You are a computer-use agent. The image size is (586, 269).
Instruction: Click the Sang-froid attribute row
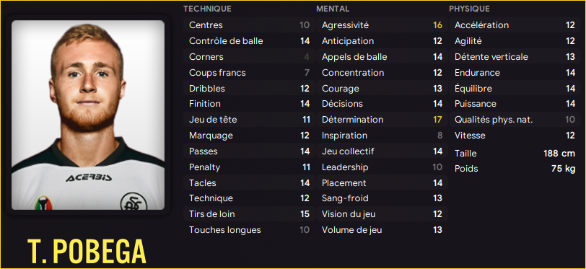[x=382, y=198]
